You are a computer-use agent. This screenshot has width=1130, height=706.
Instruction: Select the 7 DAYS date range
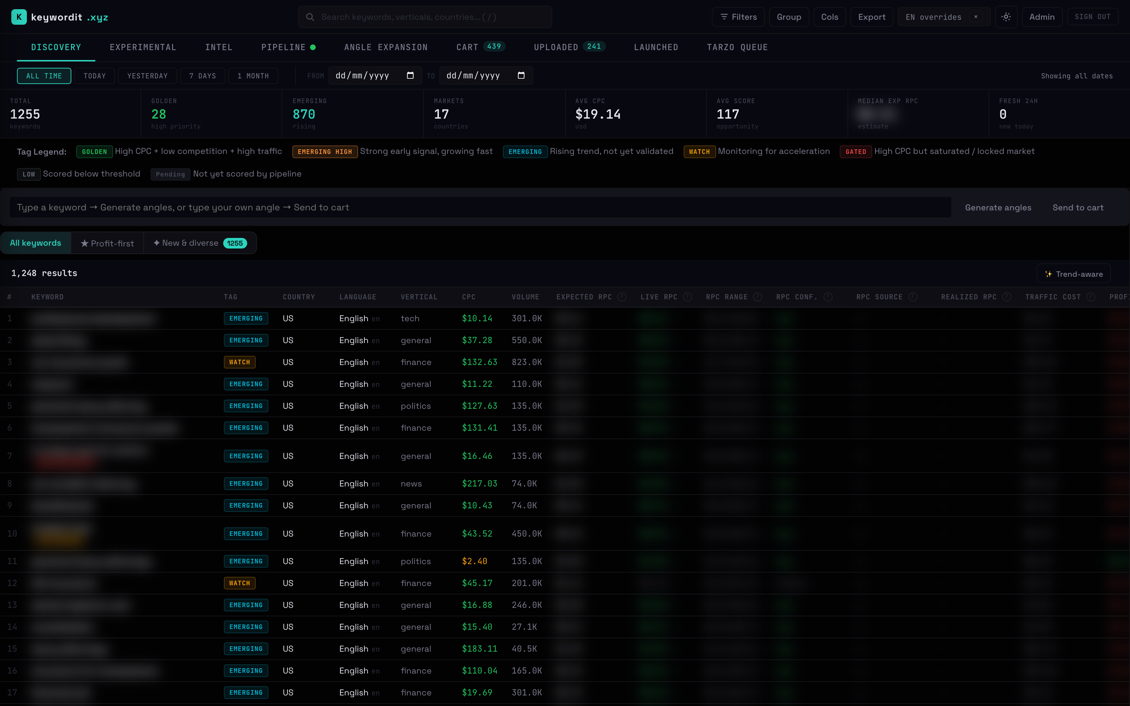point(202,76)
